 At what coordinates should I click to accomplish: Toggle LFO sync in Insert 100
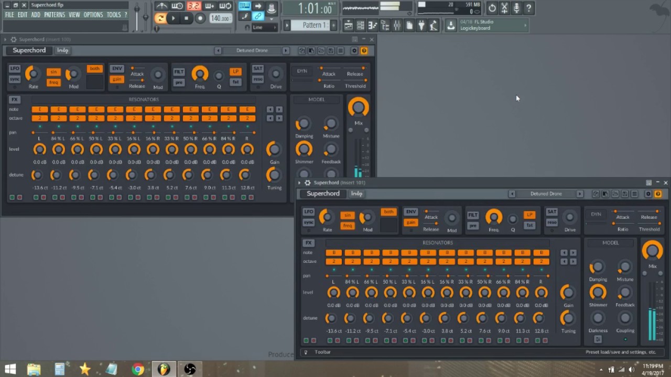(14, 79)
